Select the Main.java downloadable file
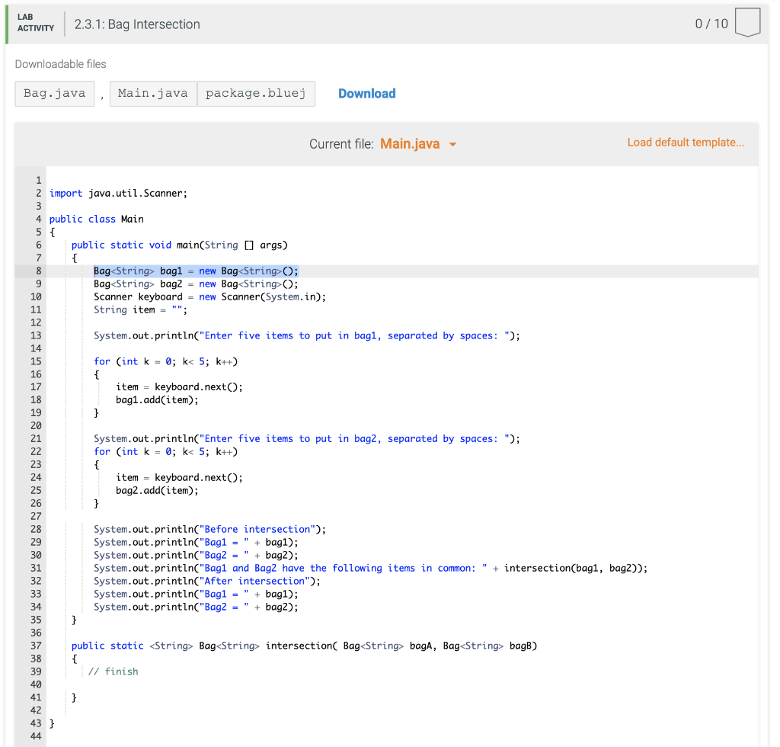 pyautogui.click(x=152, y=92)
